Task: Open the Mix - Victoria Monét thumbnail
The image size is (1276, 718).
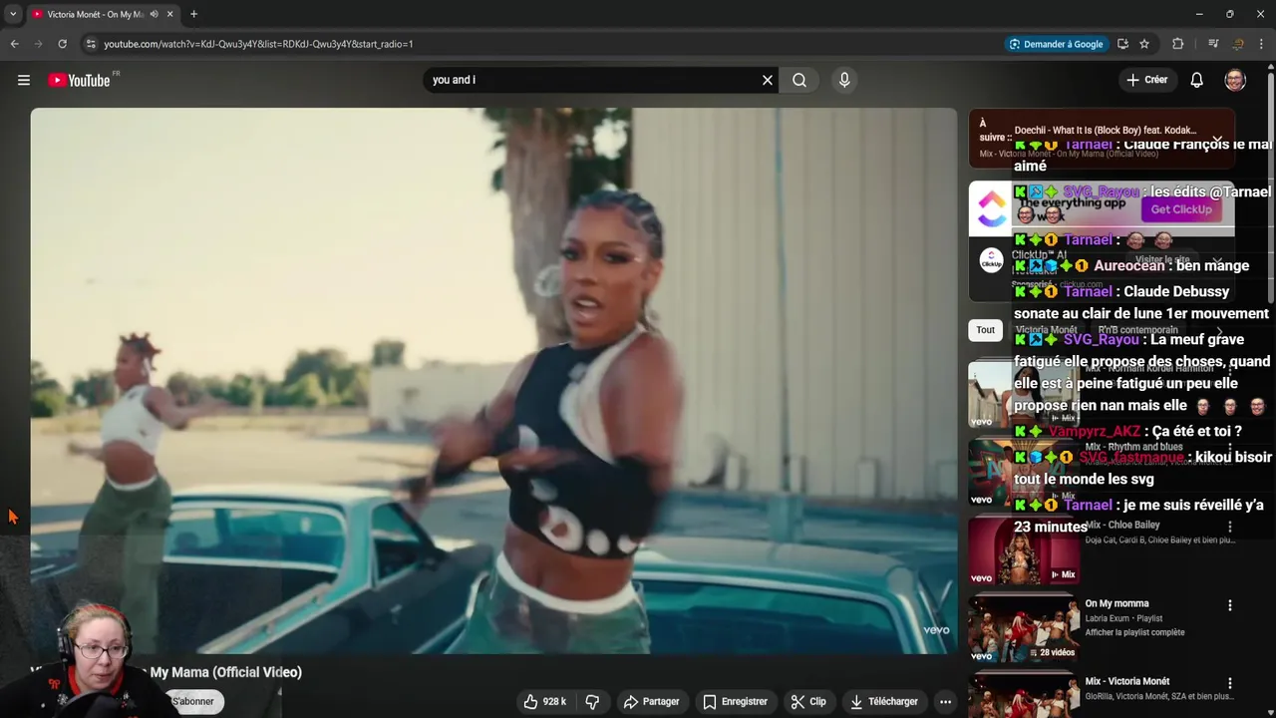Action: [x=1024, y=697]
